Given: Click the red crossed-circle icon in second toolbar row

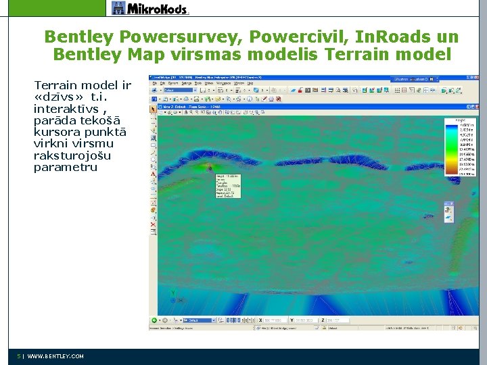Looking at the screenshot, I should (278, 99).
